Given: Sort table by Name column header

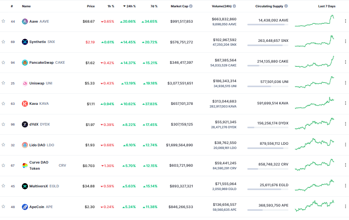Looking at the screenshot, I should click(26, 7).
